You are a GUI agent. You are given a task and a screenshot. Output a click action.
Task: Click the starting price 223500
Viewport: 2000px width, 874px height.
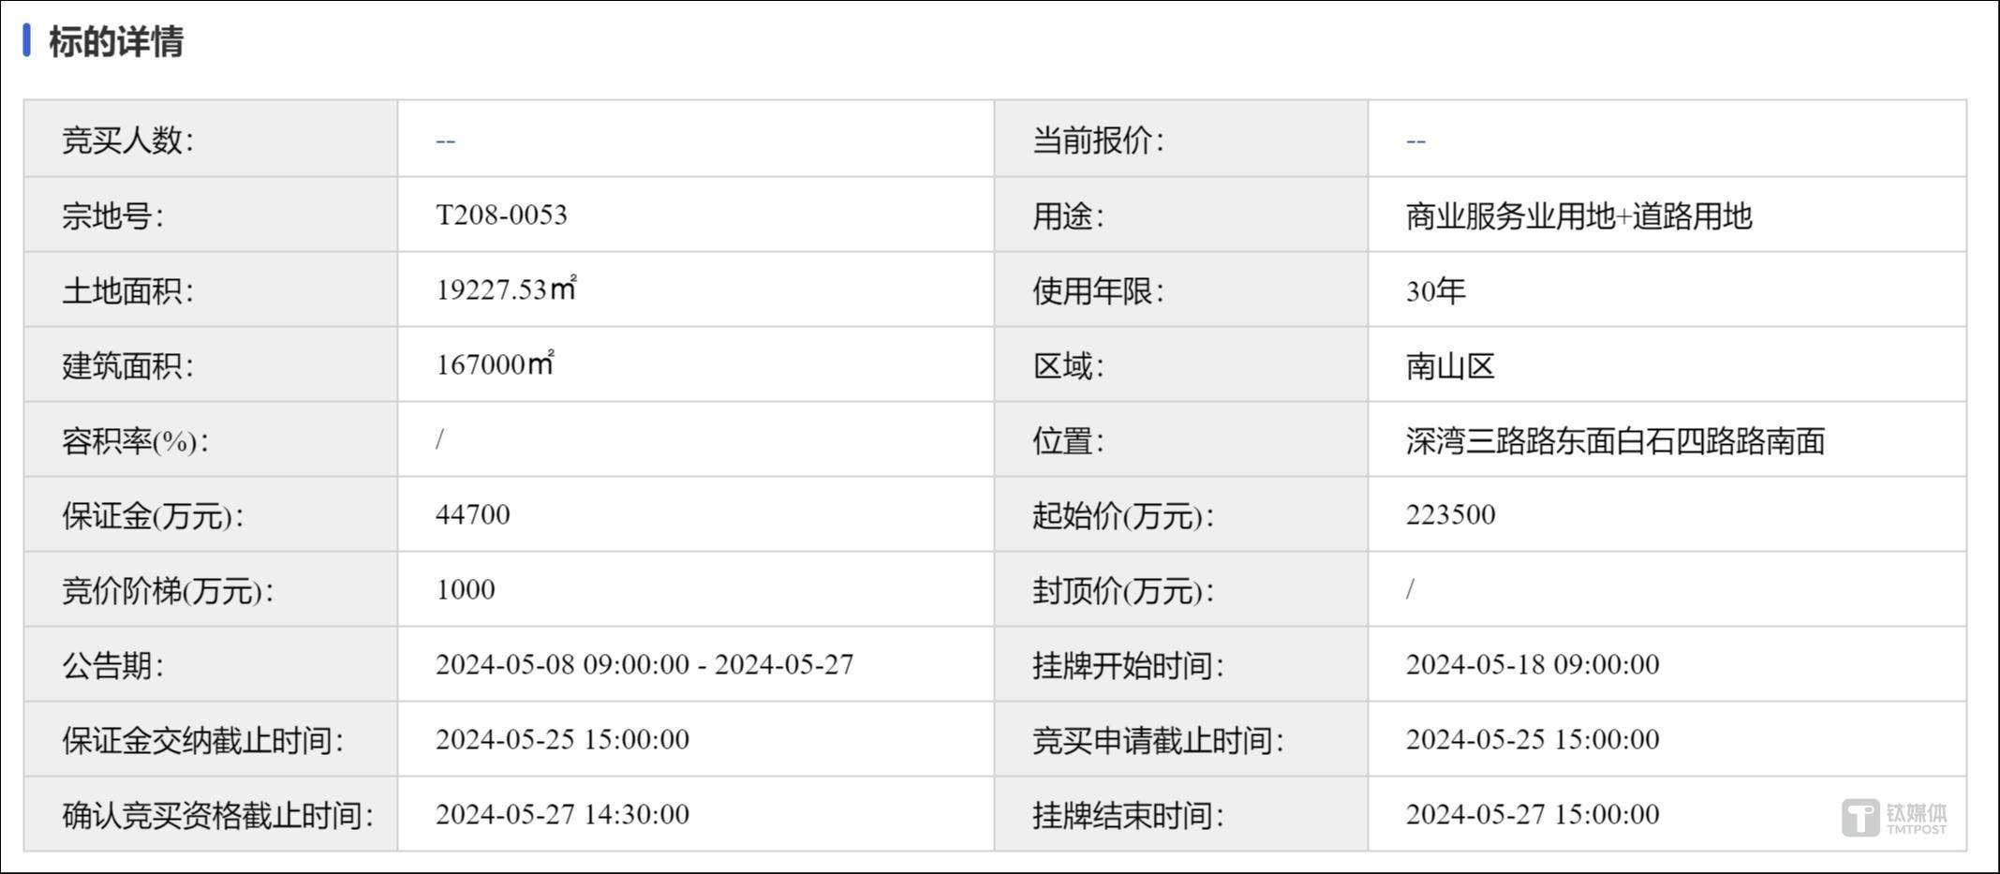1450,514
